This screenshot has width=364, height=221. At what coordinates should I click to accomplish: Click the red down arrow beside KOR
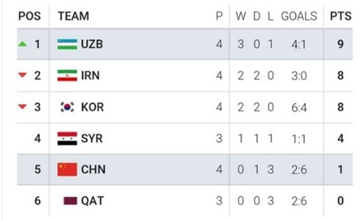[23, 106]
